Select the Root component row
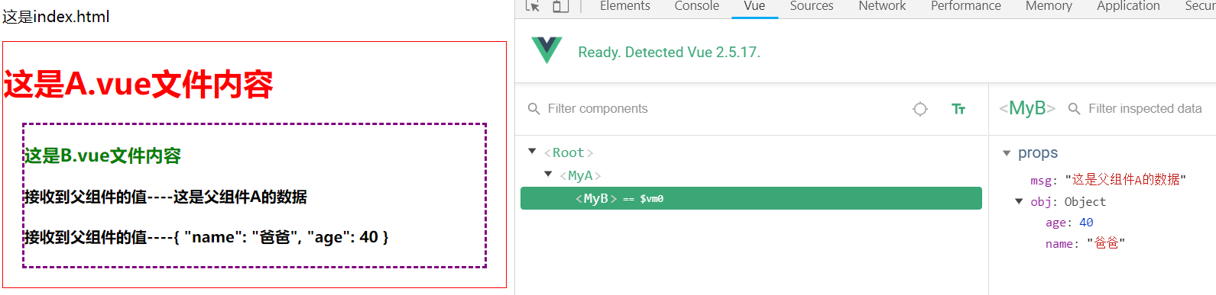 pos(751,152)
